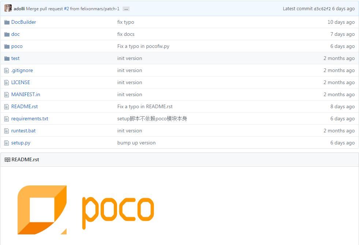
Task: Click adolli's avatar picture
Action: coord(8,8)
